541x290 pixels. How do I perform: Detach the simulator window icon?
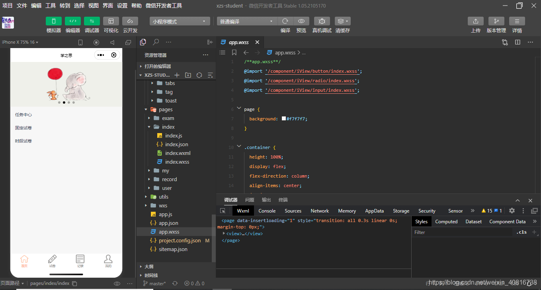tap(128, 43)
